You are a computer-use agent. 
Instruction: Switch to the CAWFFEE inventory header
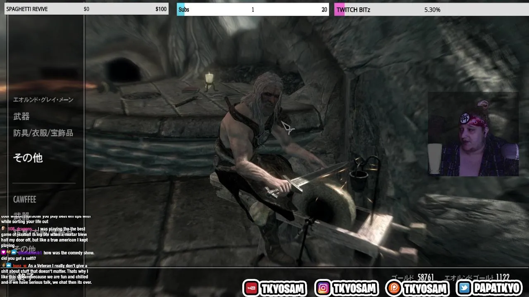click(x=24, y=200)
